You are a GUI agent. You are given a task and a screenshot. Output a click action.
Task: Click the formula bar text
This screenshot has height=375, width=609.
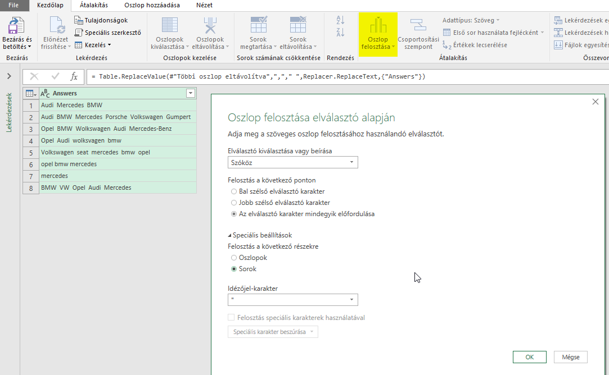(x=258, y=77)
